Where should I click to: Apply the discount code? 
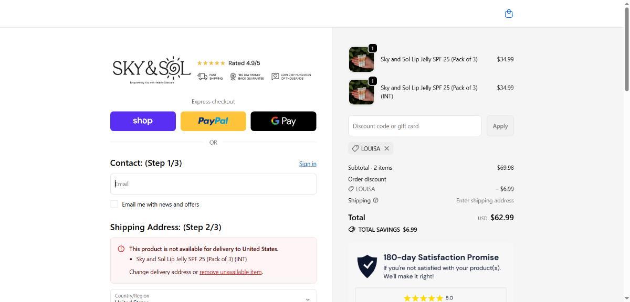click(x=500, y=126)
